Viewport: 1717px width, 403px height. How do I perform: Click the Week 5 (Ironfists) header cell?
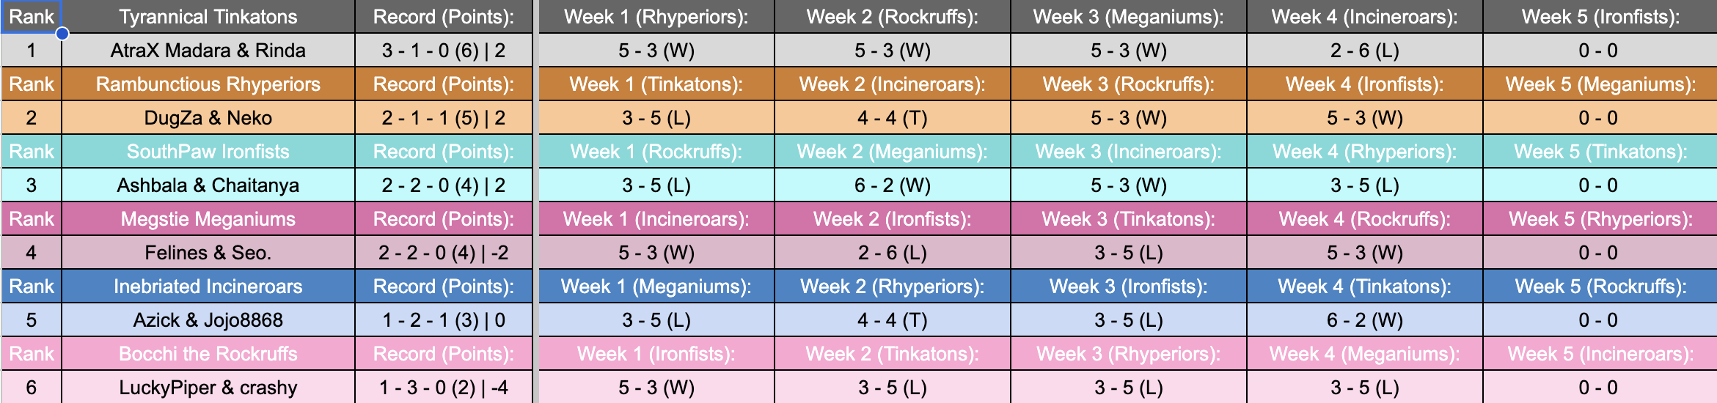pyautogui.click(x=1600, y=17)
